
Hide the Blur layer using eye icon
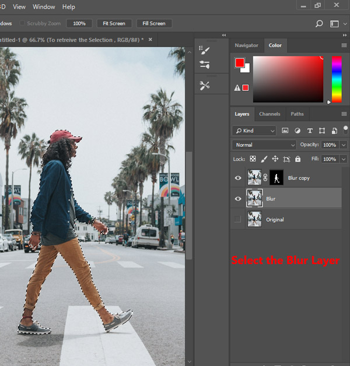click(x=237, y=199)
